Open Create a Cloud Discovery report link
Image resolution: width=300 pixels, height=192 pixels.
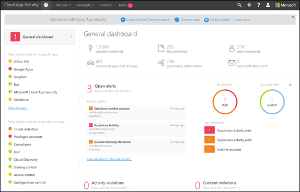click(148, 20)
